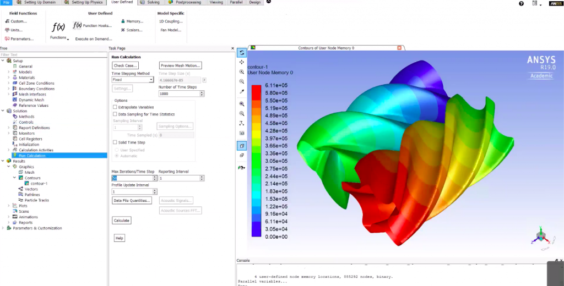Screen dimensions: 564x286
Task: Select the probe tool in the graphics toolbar
Action: [x=242, y=91]
